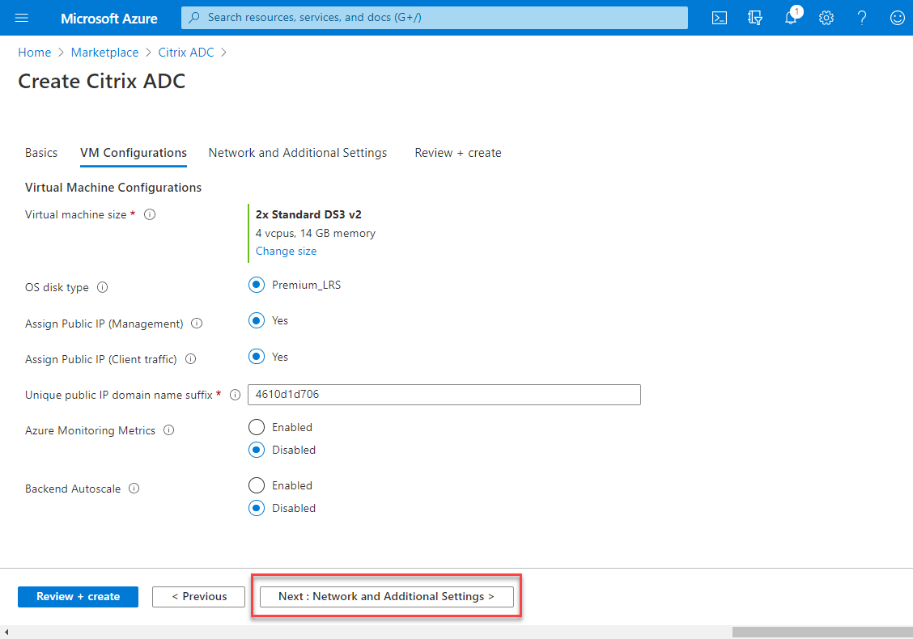Open the hamburger portal menu
913x639 pixels.
22,18
